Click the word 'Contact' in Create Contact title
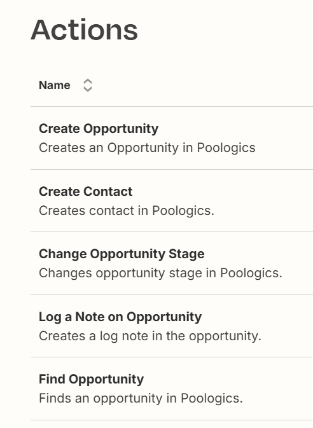 (108, 191)
